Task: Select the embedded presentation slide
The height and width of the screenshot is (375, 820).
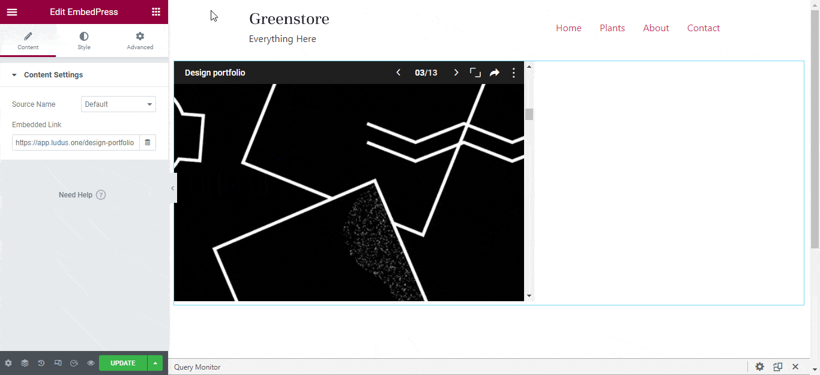Action: click(349, 192)
